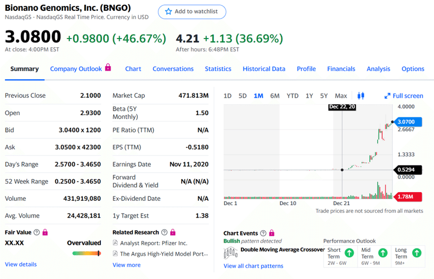
Task: Click the Fair Value overvalued gradient bar
Action: 87,253
